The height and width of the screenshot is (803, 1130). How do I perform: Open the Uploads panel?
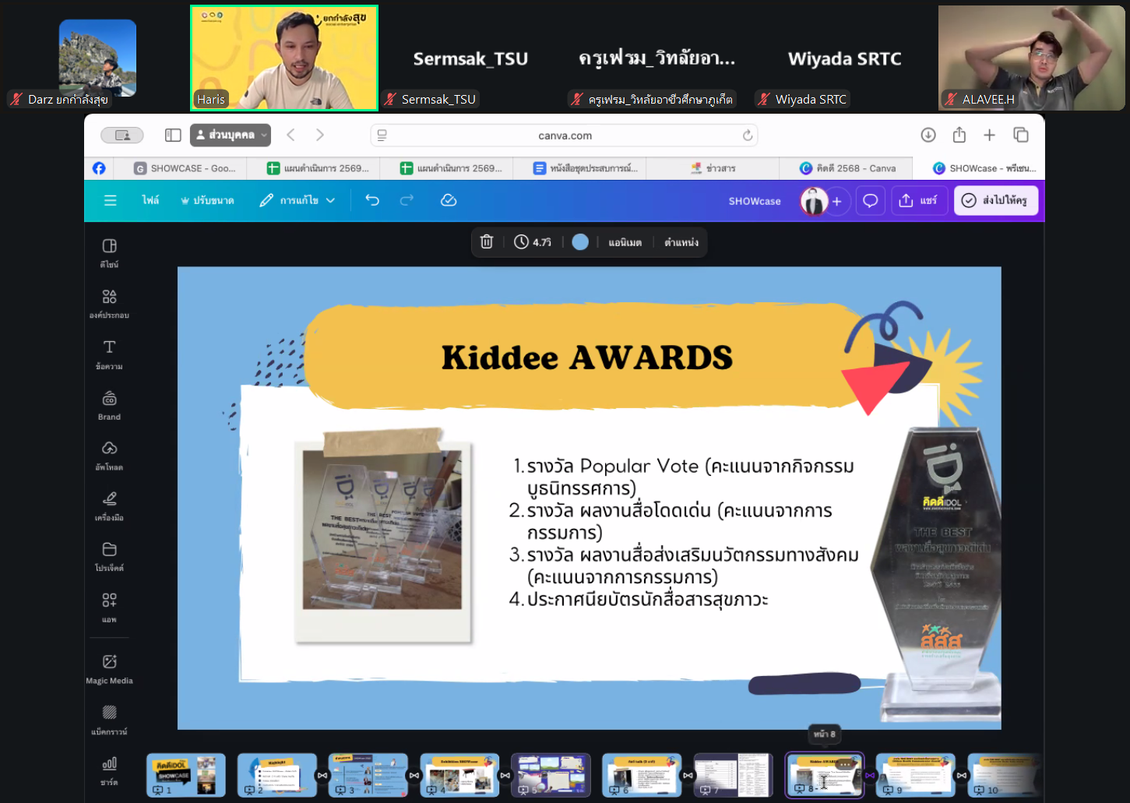pyautogui.click(x=109, y=455)
